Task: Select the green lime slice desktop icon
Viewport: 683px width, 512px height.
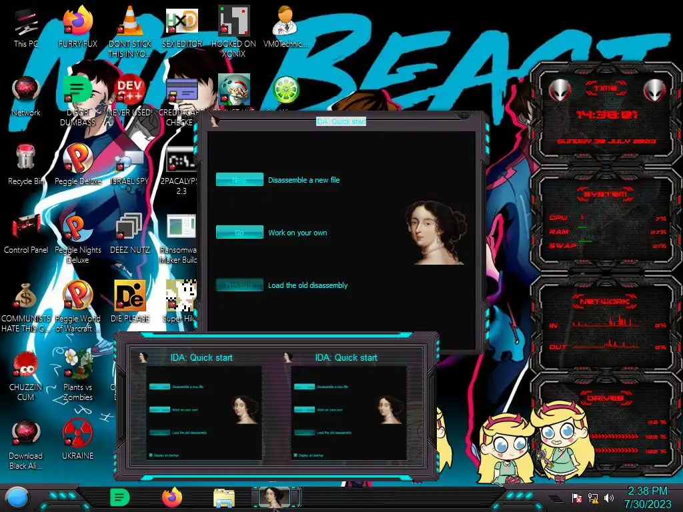Action: (285, 90)
